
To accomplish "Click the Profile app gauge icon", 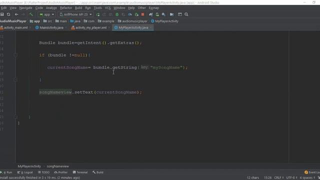I will [x=130, y=14].
